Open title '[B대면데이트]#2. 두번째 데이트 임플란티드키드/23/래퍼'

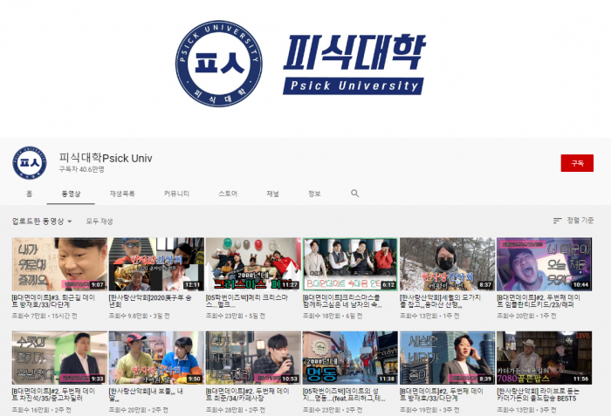click(539, 301)
